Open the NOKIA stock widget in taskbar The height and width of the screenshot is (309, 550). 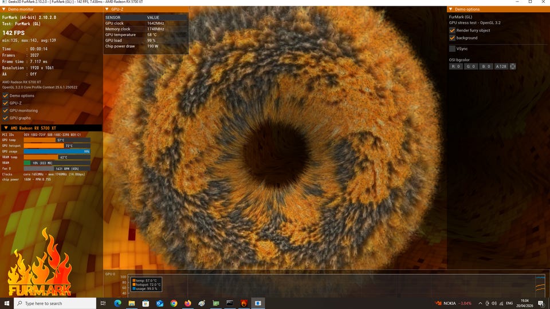click(x=453, y=303)
